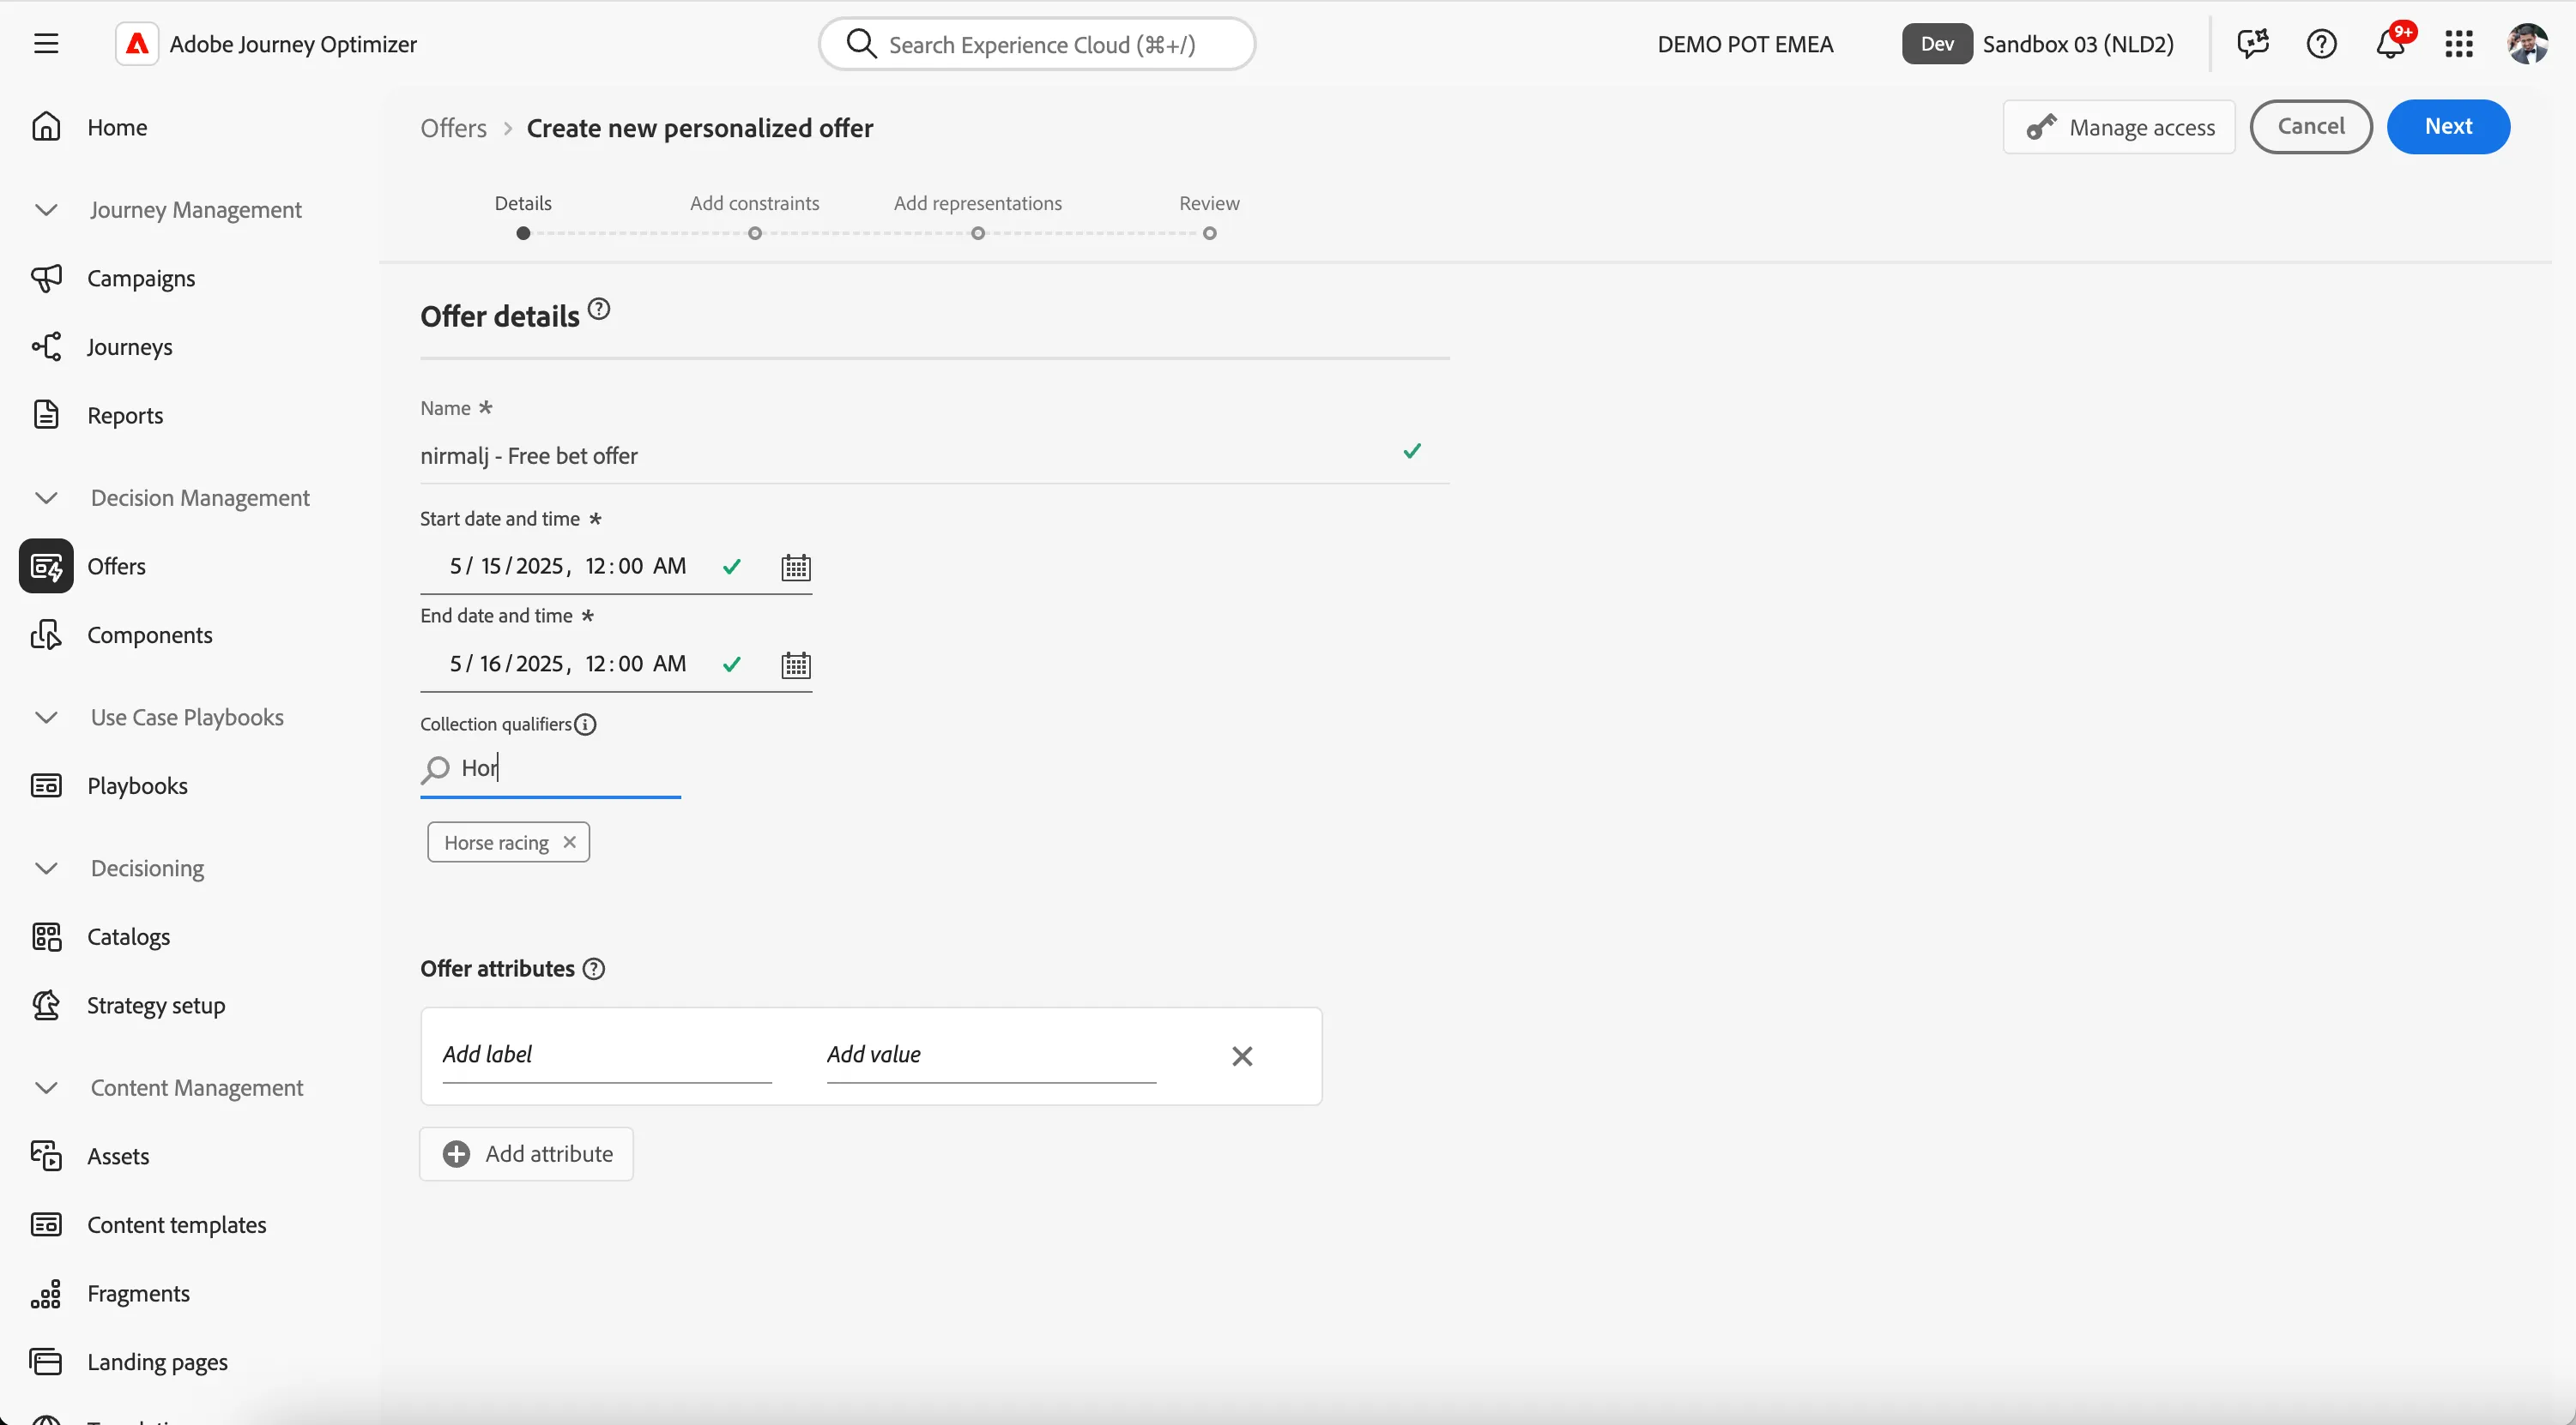The image size is (2576, 1425).
Task: Click the Adobe logo icon
Action: click(137, 44)
